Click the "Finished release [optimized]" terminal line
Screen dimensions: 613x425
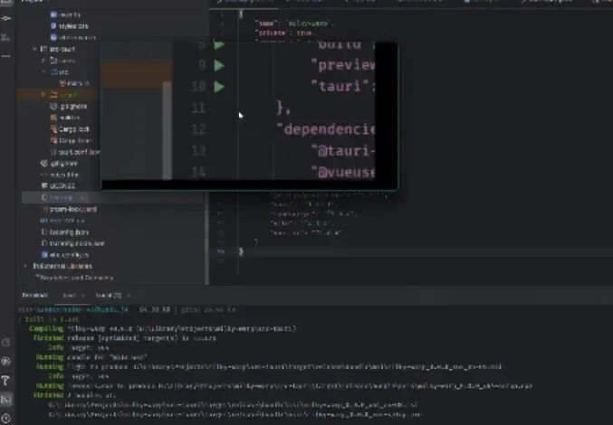pyautogui.click(x=125, y=338)
